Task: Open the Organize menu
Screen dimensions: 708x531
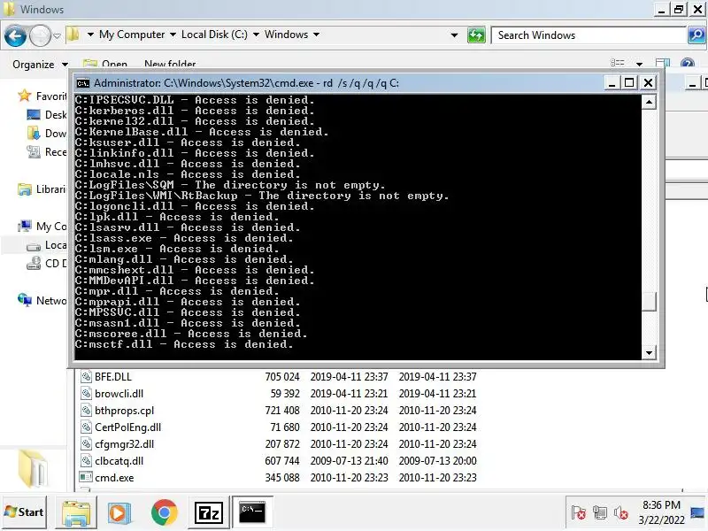Action: click(x=40, y=65)
